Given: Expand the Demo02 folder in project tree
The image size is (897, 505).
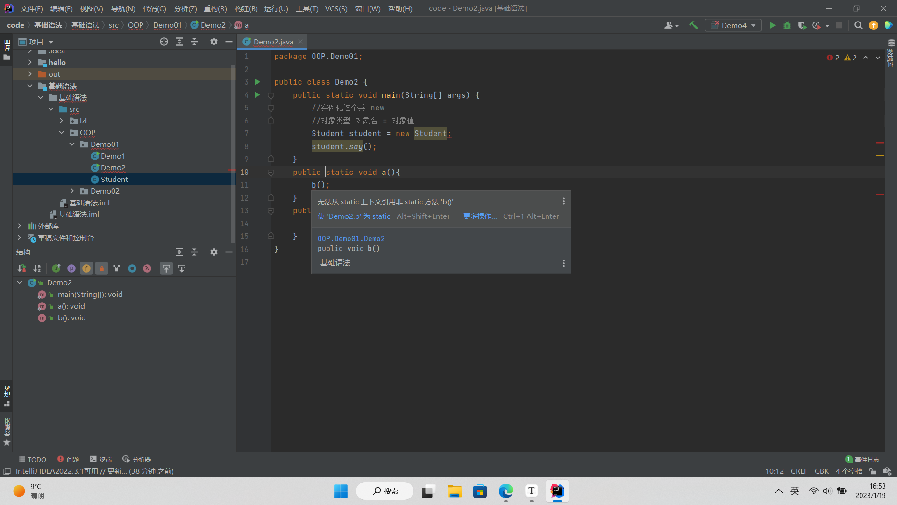Looking at the screenshot, I should point(72,191).
